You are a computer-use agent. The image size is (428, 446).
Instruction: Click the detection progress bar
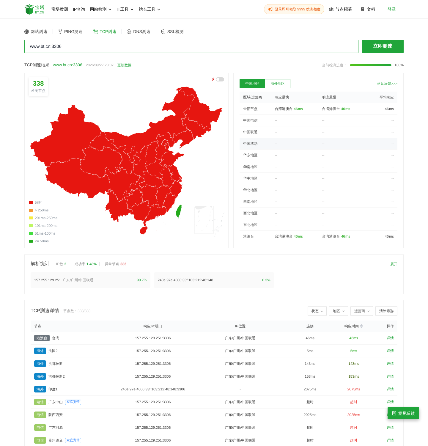pyautogui.click(x=371, y=65)
